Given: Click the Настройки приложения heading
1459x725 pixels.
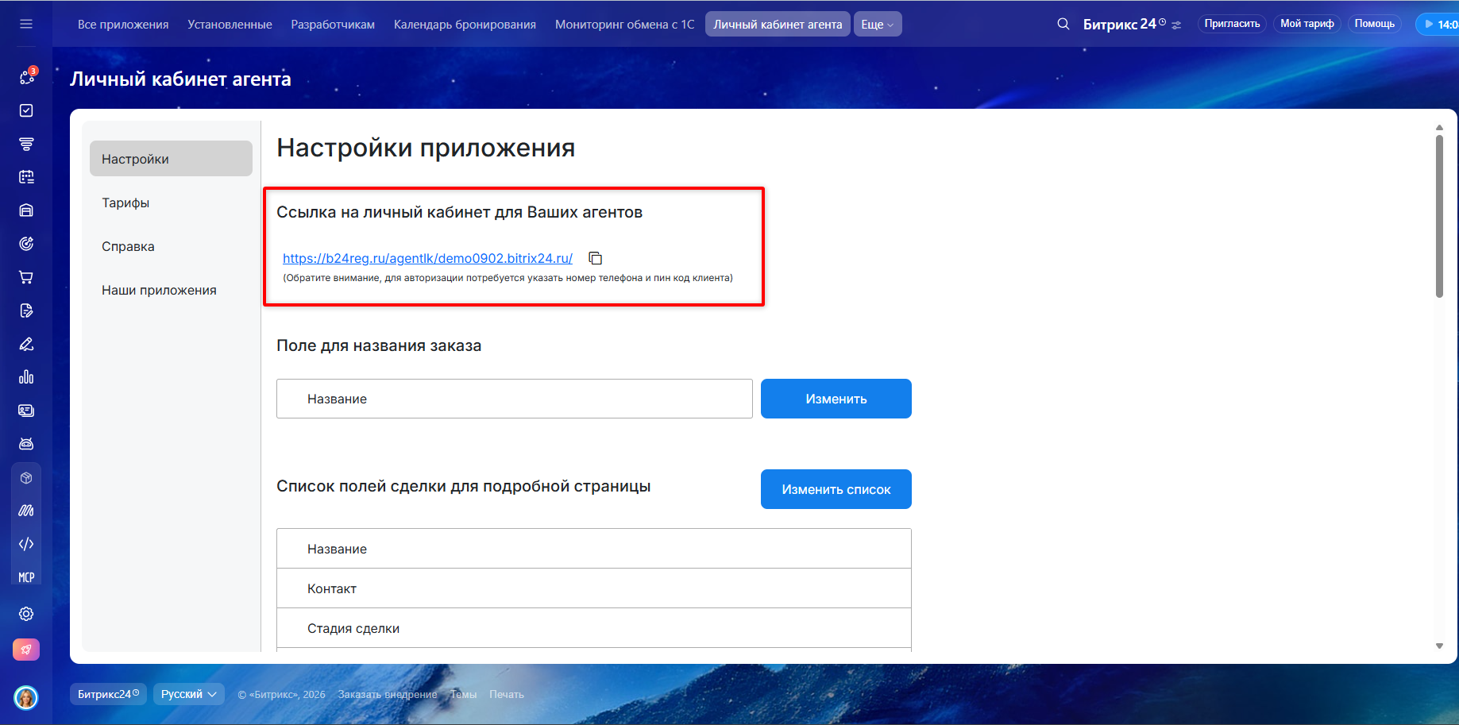Looking at the screenshot, I should pos(426,148).
